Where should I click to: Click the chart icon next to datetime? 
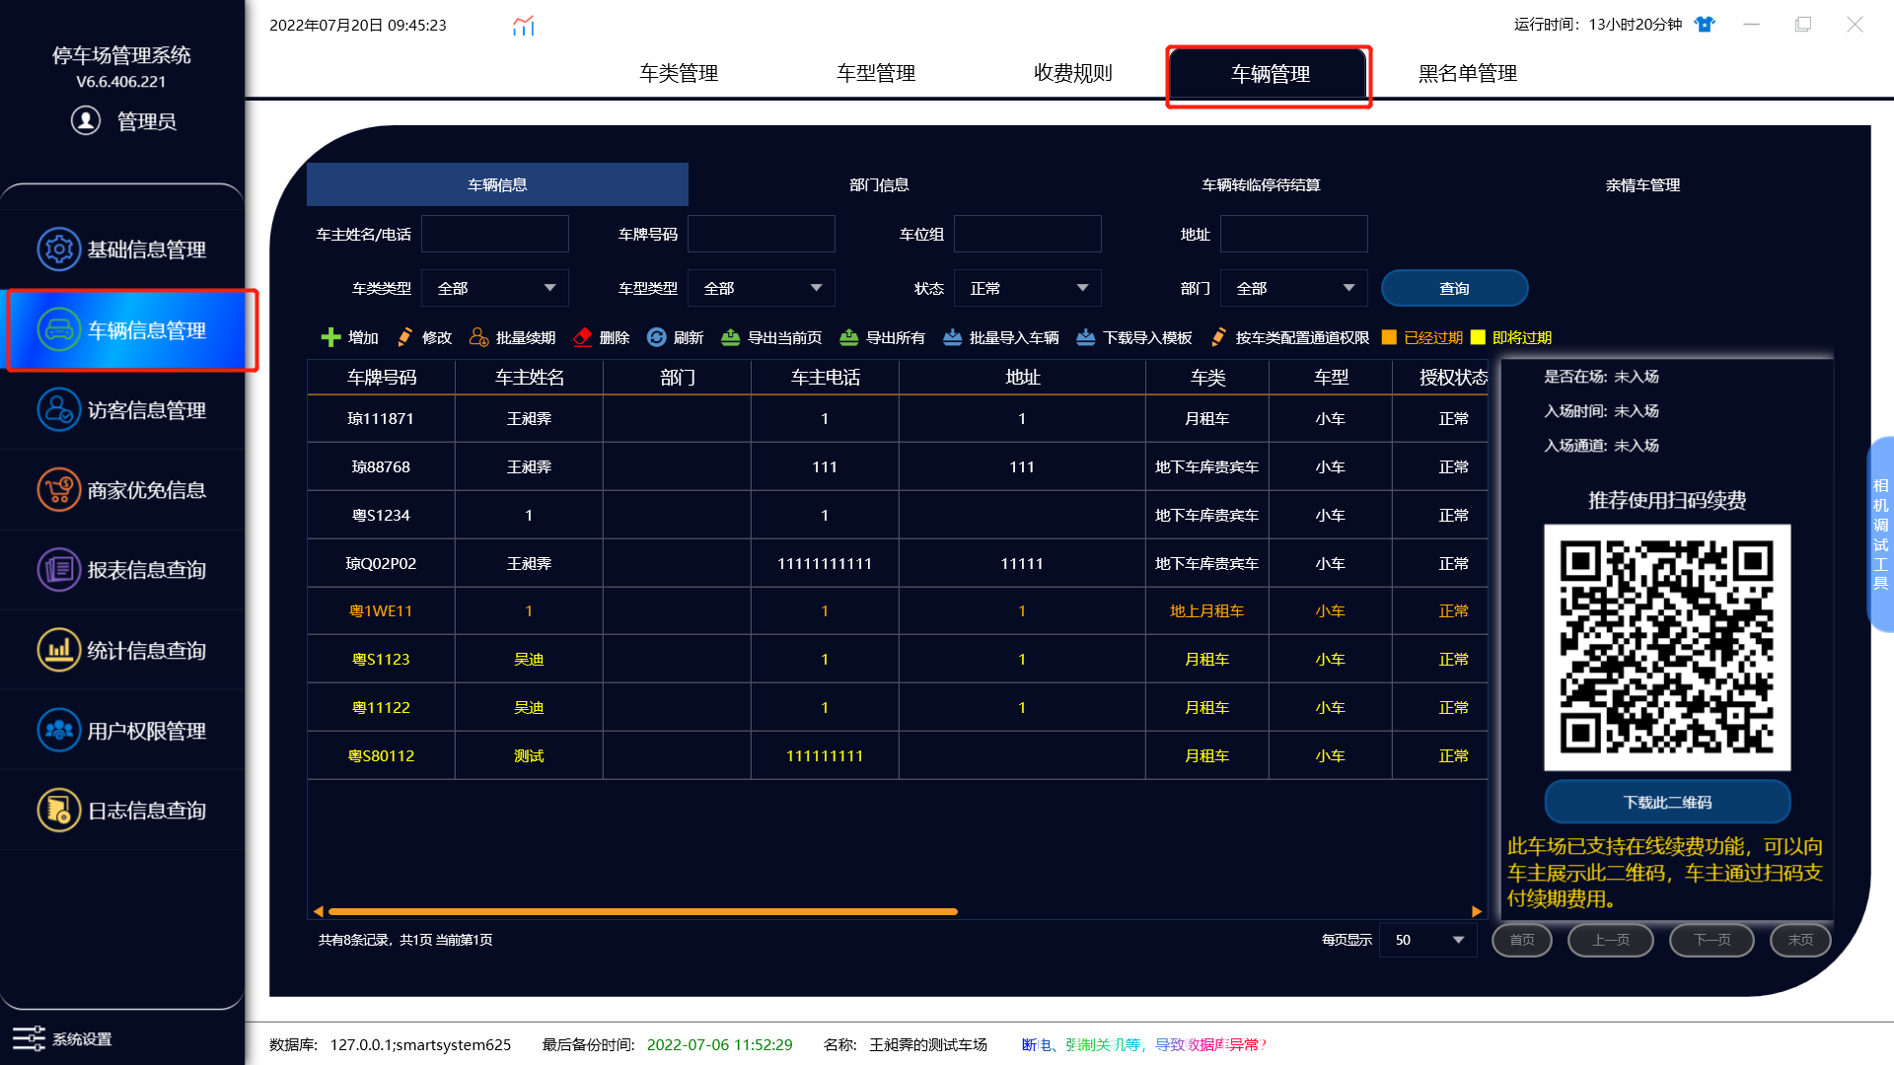tap(524, 26)
